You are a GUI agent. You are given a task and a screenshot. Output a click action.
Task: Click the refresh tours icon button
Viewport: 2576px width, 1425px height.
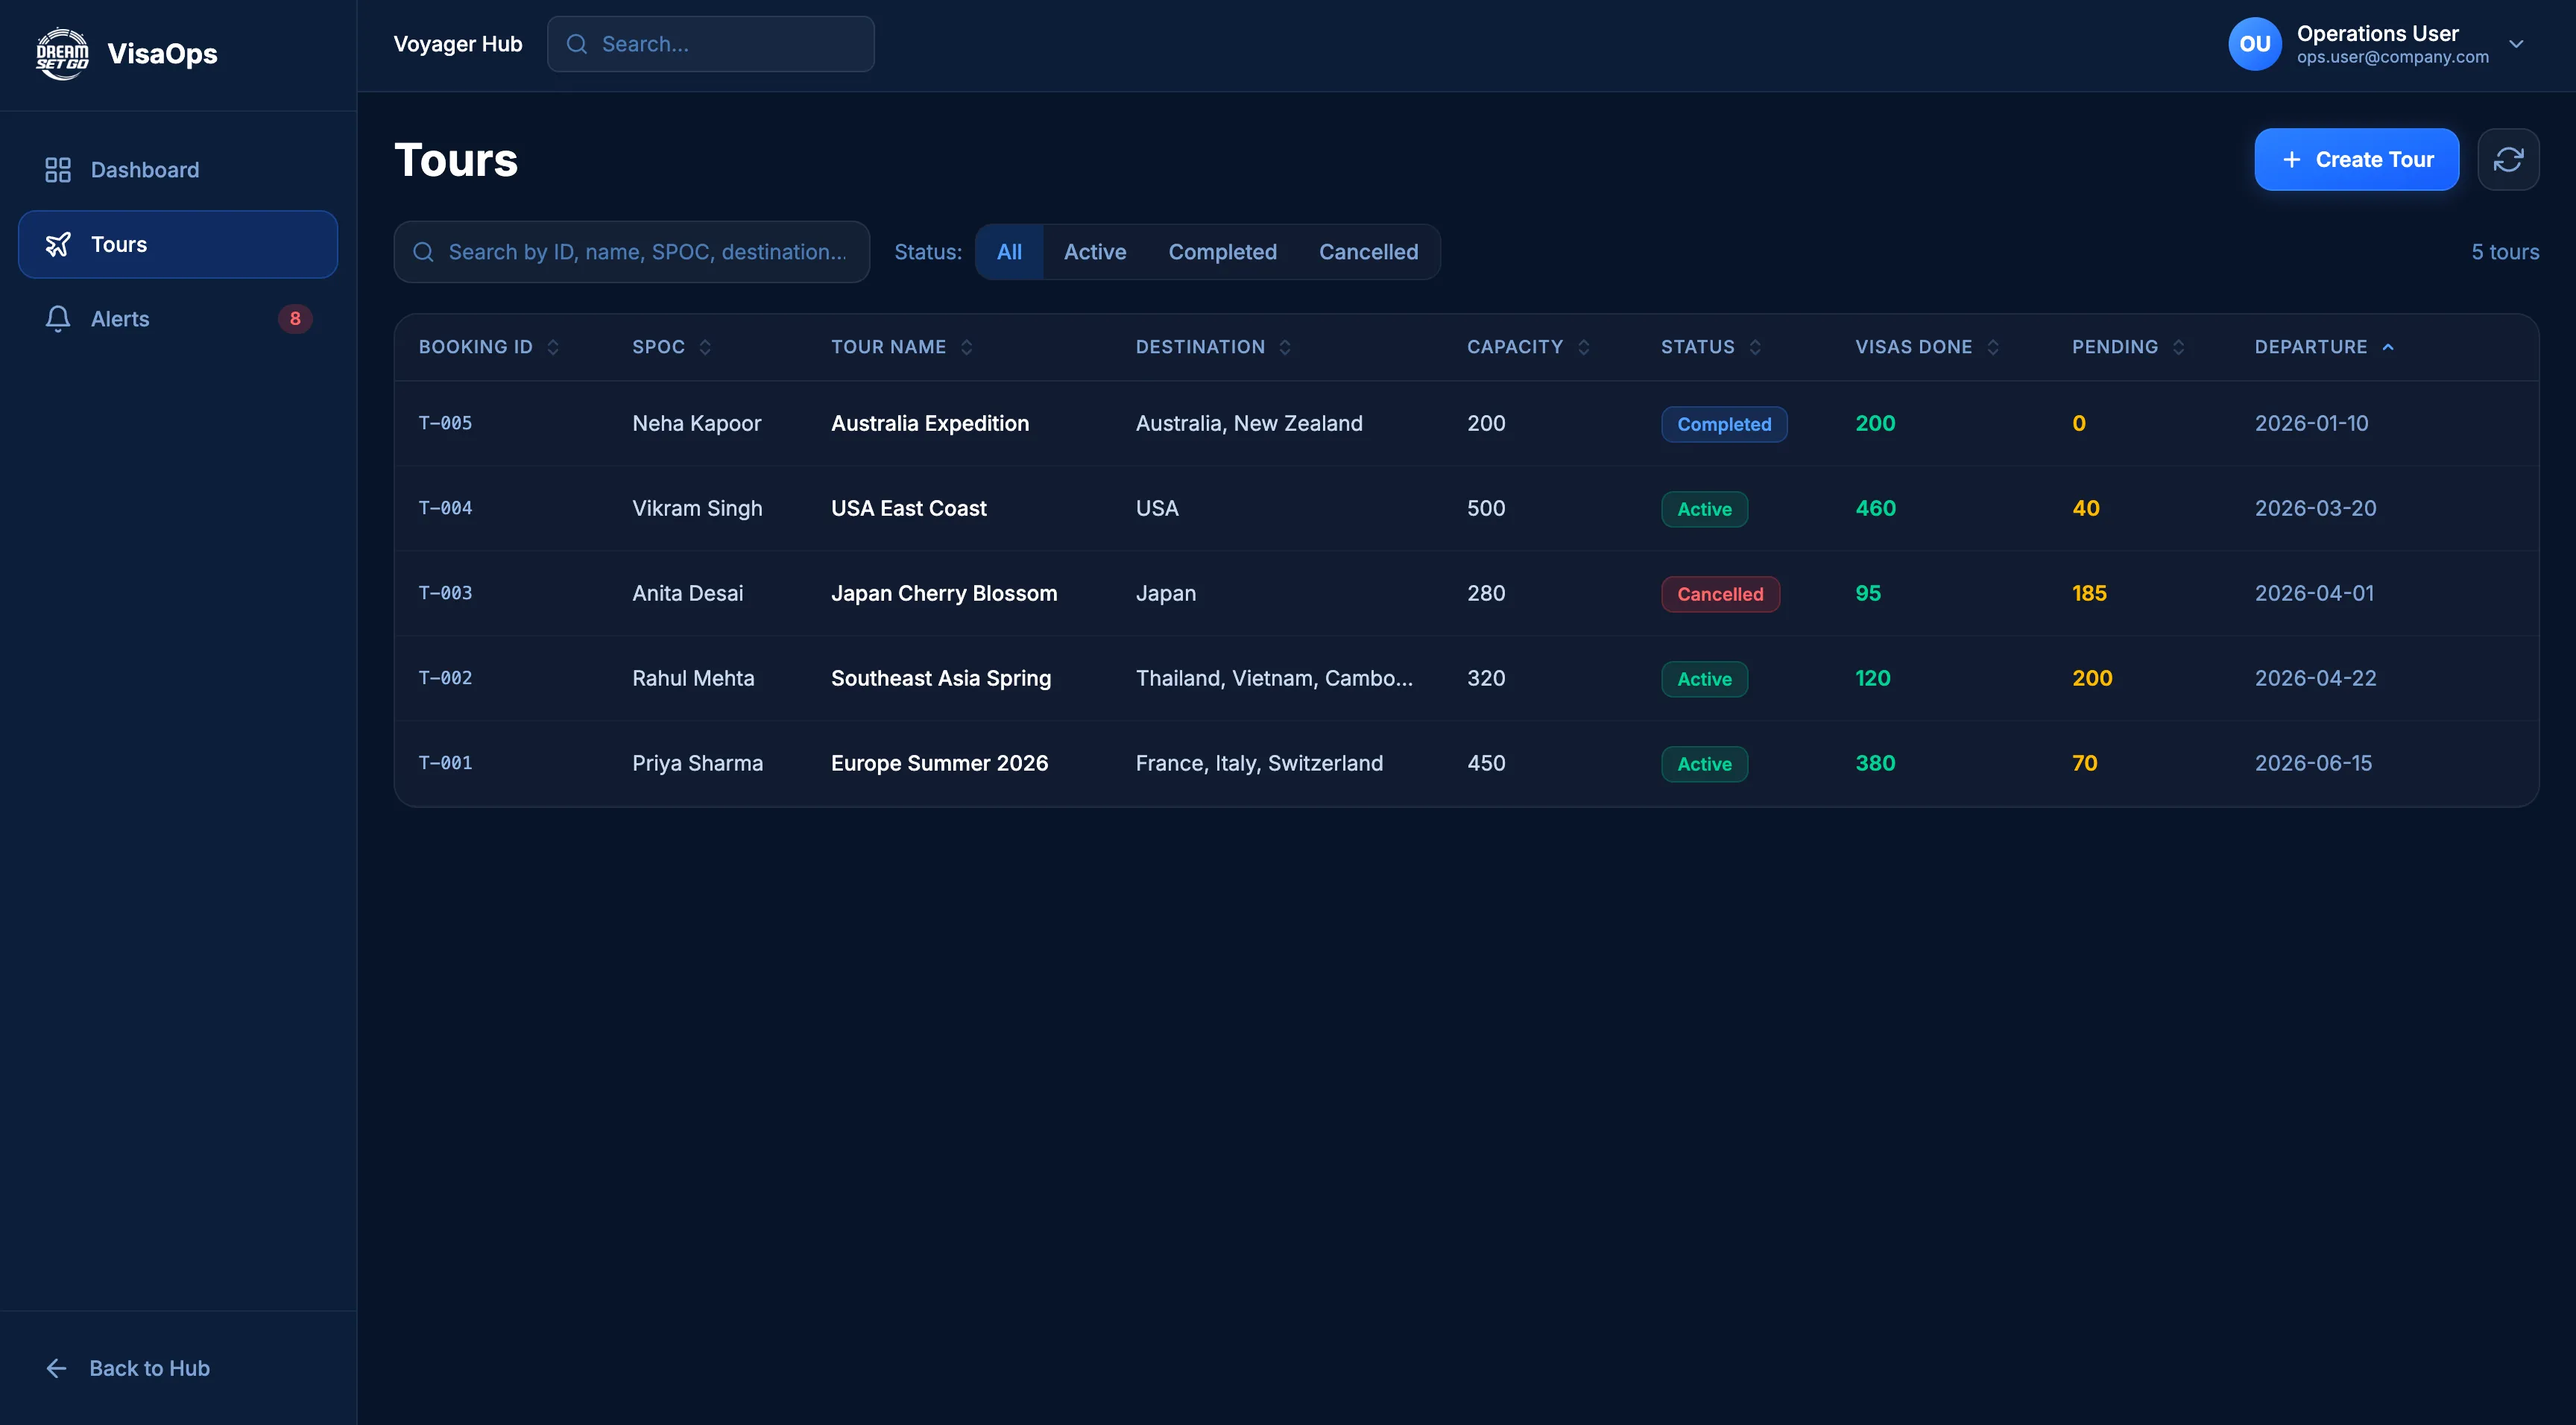2507,159
